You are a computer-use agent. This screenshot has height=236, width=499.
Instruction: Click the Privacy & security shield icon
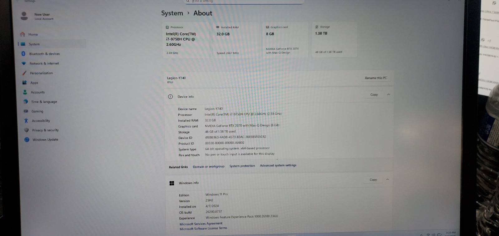pos(27,130)
